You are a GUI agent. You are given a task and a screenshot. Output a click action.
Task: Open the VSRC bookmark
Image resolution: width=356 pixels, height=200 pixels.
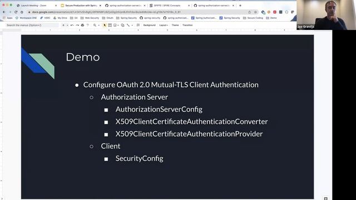45,18
